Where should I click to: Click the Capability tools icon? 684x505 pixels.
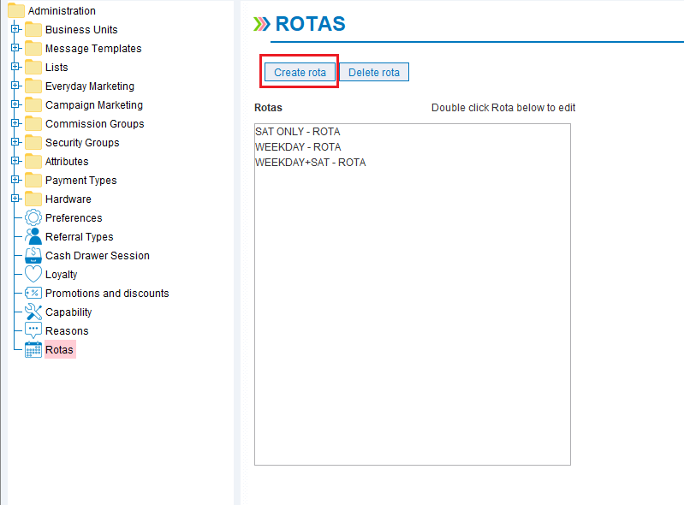[x=33, y=312]
